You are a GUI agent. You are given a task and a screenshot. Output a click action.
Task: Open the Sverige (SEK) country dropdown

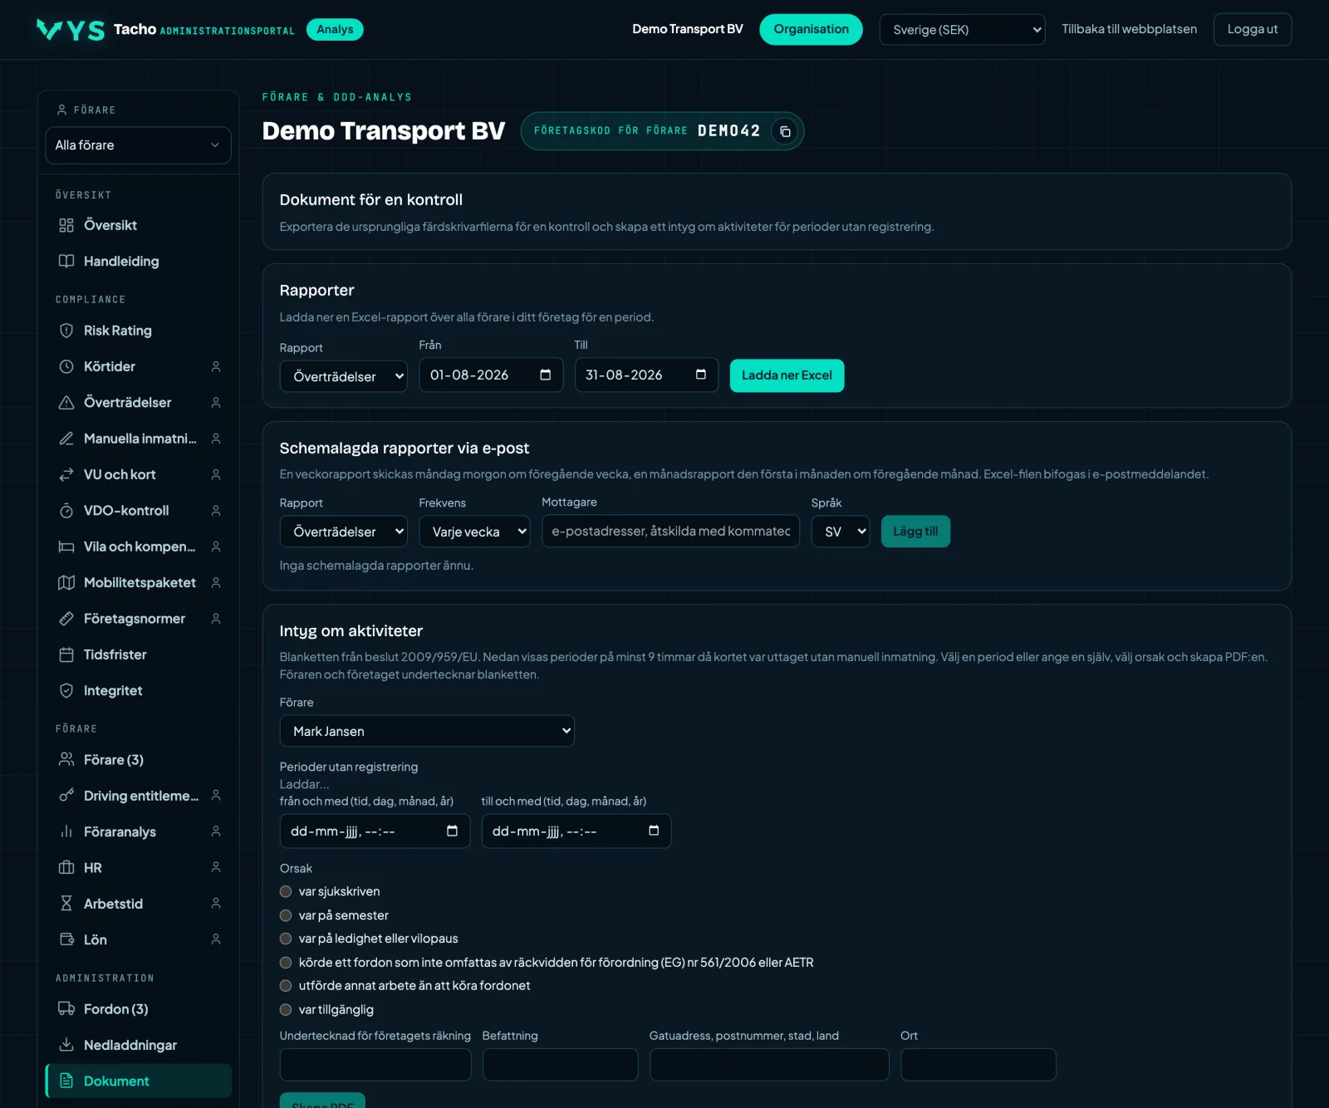click(x=962, y=30)
